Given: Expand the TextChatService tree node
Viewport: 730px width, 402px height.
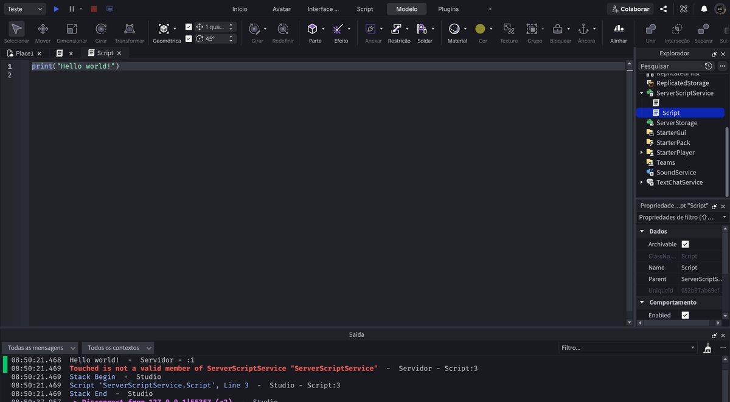Looking at the screenshot, I should [641, 182].
